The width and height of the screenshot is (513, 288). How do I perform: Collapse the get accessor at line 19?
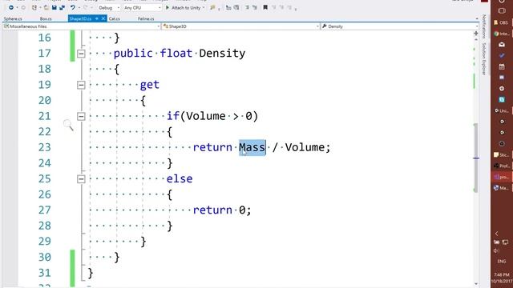pyautogui.click(x=81, y=85)
